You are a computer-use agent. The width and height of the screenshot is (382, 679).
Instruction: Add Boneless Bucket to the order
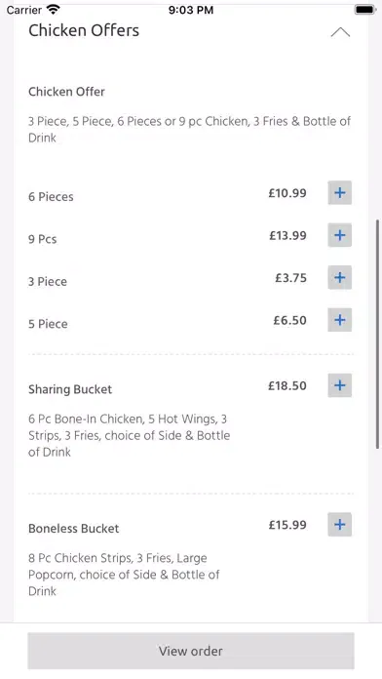click(339, 525)
